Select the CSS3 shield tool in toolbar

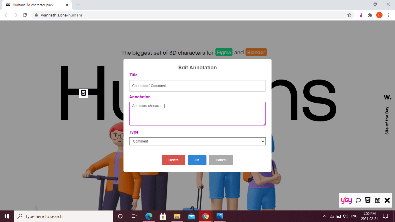(x=368, y=200)
